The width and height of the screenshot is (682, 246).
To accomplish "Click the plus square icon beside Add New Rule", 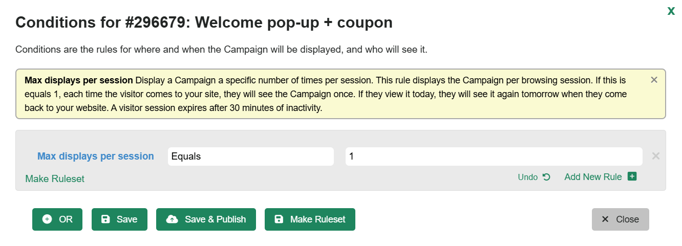I will point(632,176).
